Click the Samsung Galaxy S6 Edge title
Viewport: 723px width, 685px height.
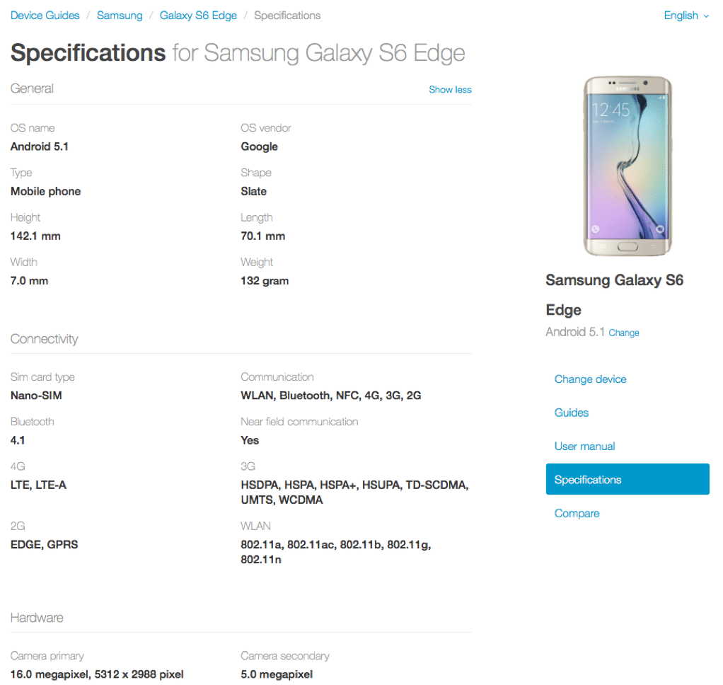tap(614, 295)
